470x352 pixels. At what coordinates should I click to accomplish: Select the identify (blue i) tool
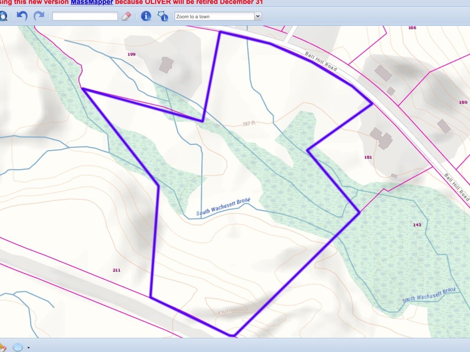[x=146, y=16]
